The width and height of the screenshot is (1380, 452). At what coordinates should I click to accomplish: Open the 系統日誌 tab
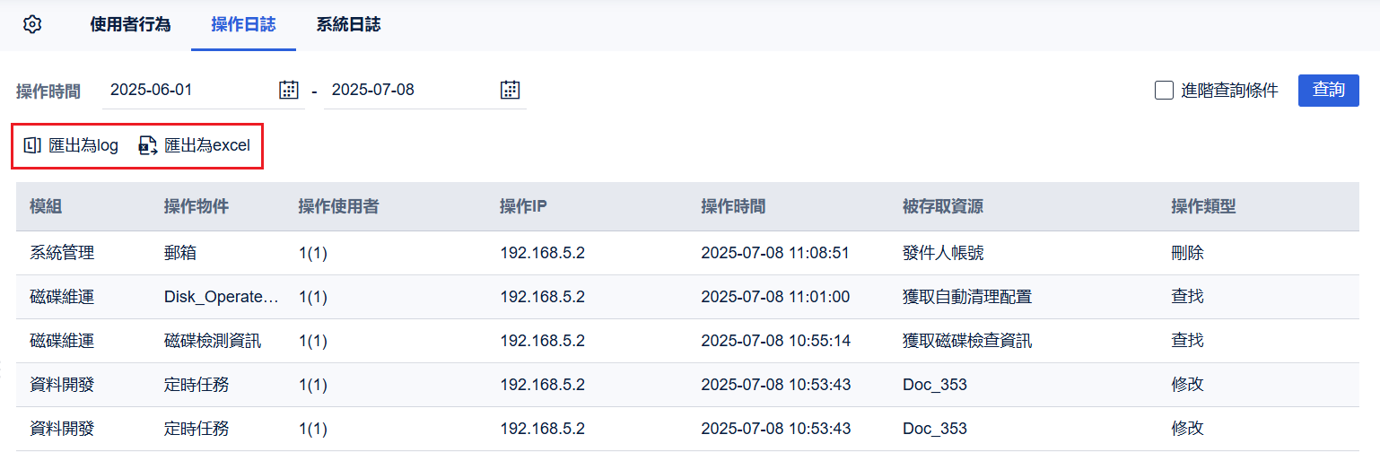click(x=348, y=25)
